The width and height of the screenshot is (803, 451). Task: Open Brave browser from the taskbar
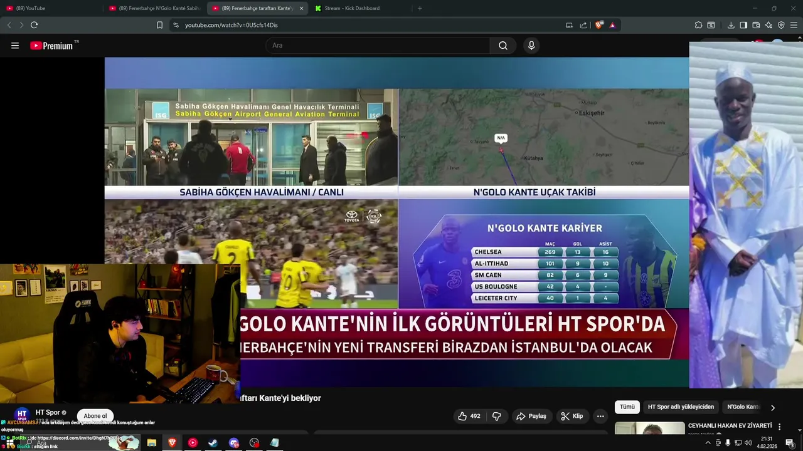(172, 443)
